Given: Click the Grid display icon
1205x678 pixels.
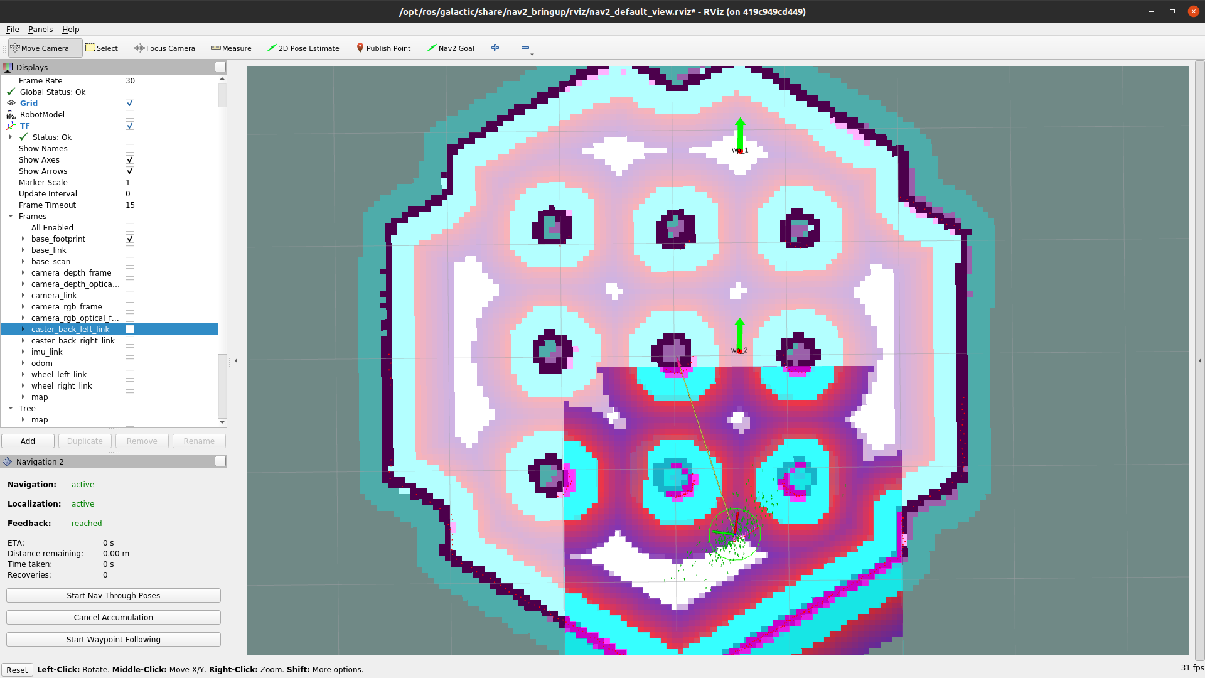Looking at the screenshot, I should 11,103.
